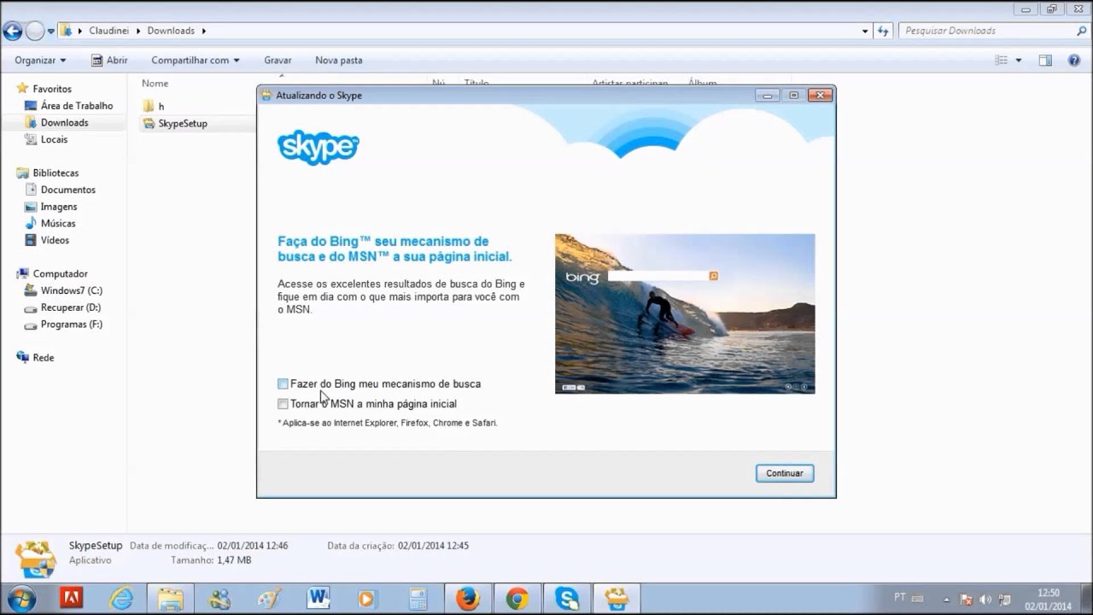Viewport: 1093px width, 615px height.
Task: Click the Continuar button in Skype installer
Action: coord(784,473)
